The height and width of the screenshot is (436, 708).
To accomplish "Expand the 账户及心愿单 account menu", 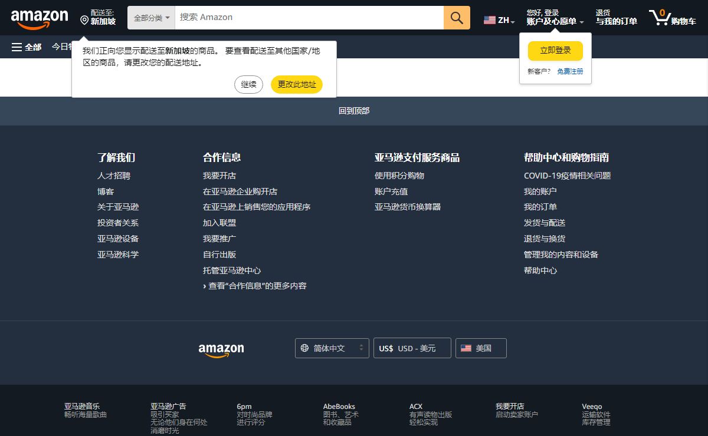I will pyautogui.click(x=555, y=21).
